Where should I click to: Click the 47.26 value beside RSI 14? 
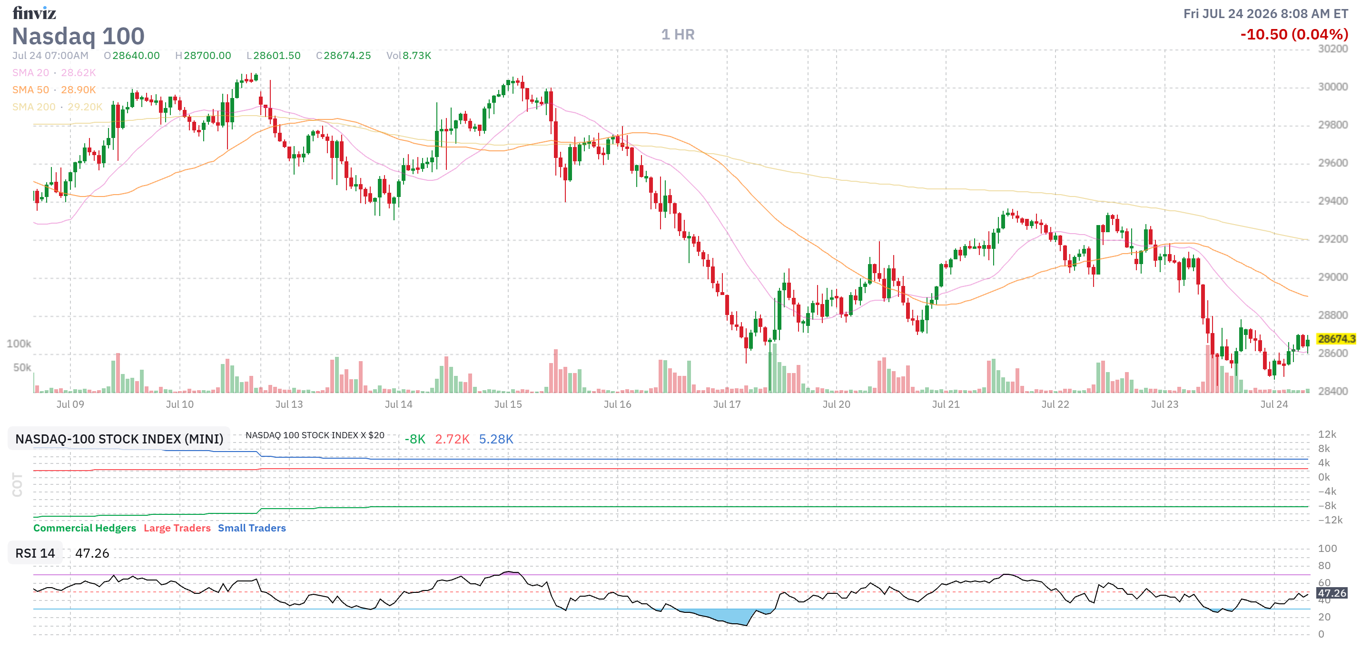click(92, 553)
